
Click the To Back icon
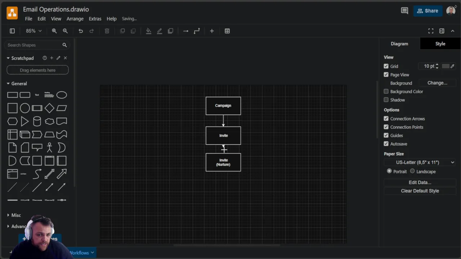point(133,31)
